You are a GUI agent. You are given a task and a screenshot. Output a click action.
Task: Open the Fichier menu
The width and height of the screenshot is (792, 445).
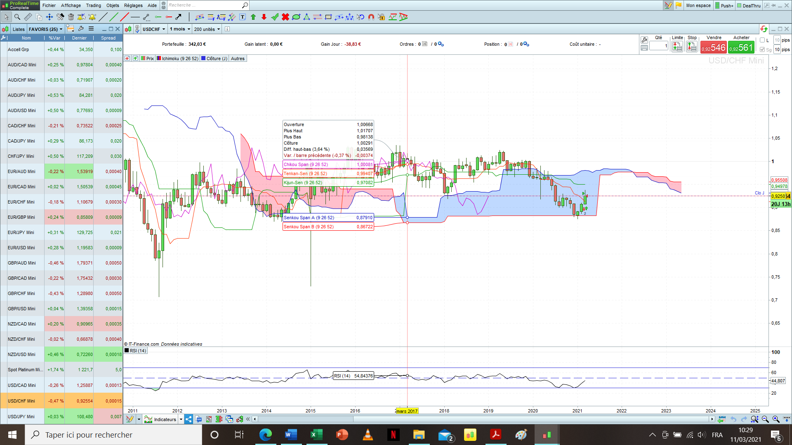(49, 5)
